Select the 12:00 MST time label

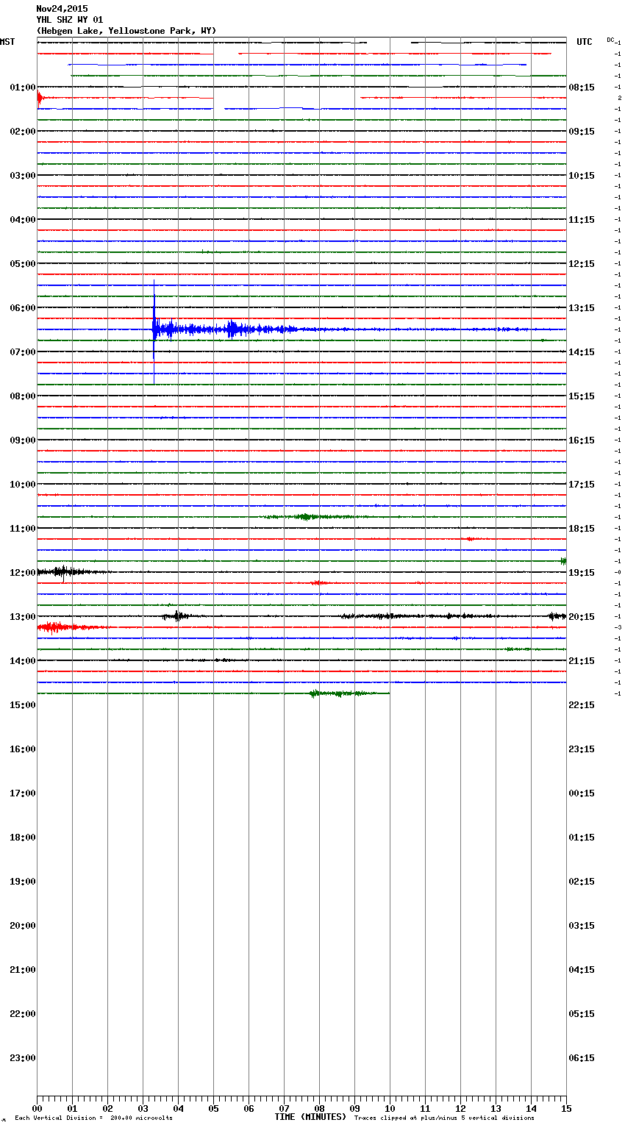pyautogui.click(x=23, y=573)
